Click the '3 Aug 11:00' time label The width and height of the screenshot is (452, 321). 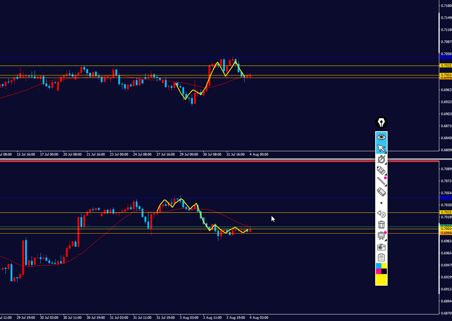[x=212, y=318]
